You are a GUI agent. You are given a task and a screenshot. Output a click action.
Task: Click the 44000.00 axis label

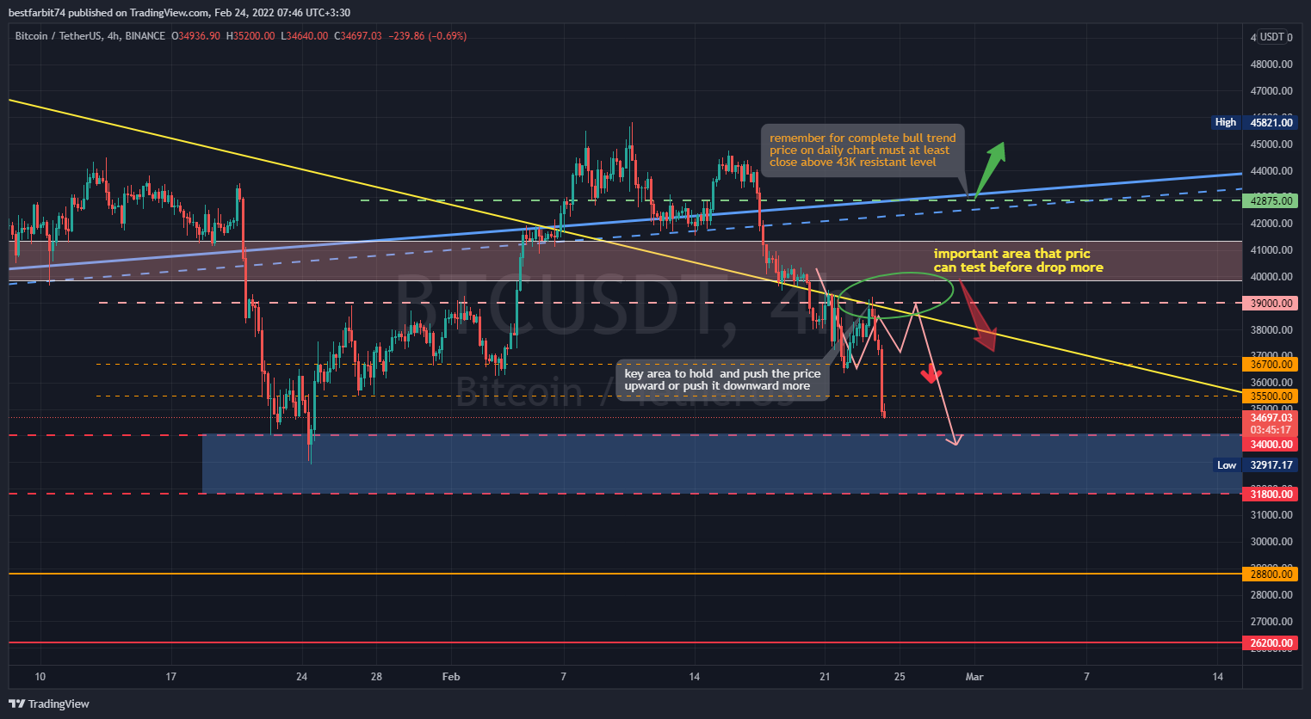[1271, 171]
